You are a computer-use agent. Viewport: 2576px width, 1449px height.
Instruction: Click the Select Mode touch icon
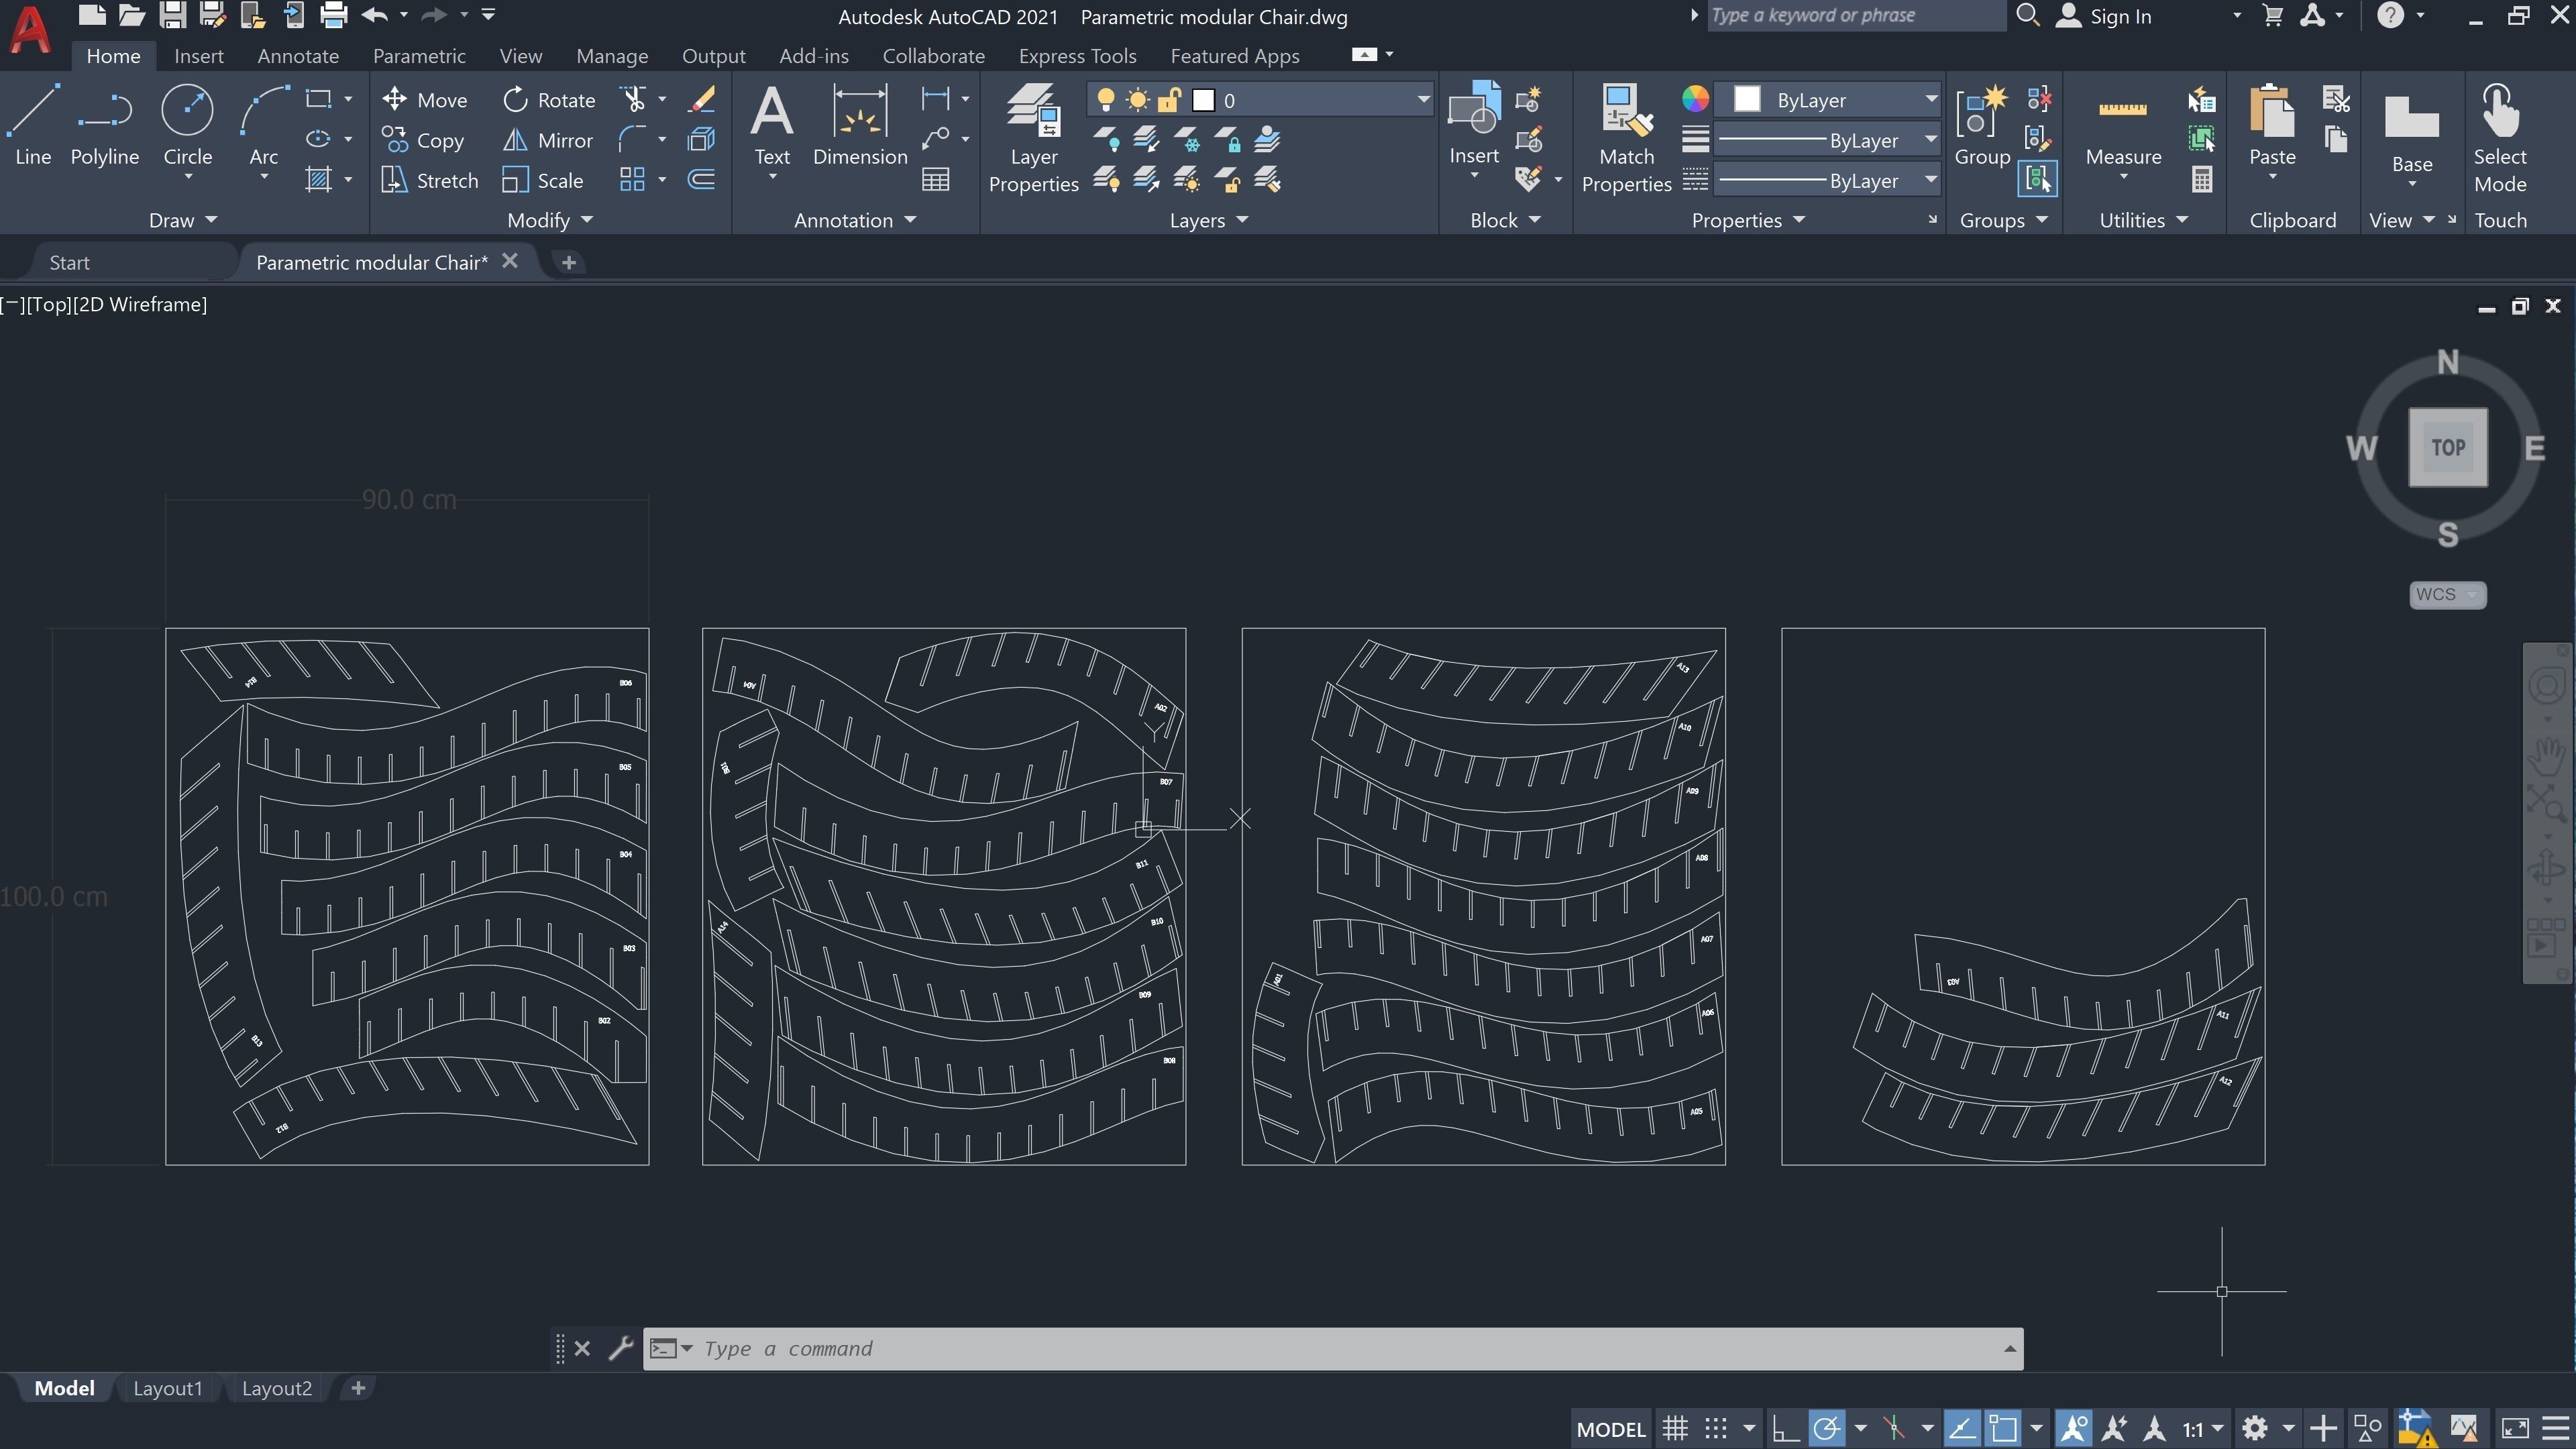[x=2500, y=138]
